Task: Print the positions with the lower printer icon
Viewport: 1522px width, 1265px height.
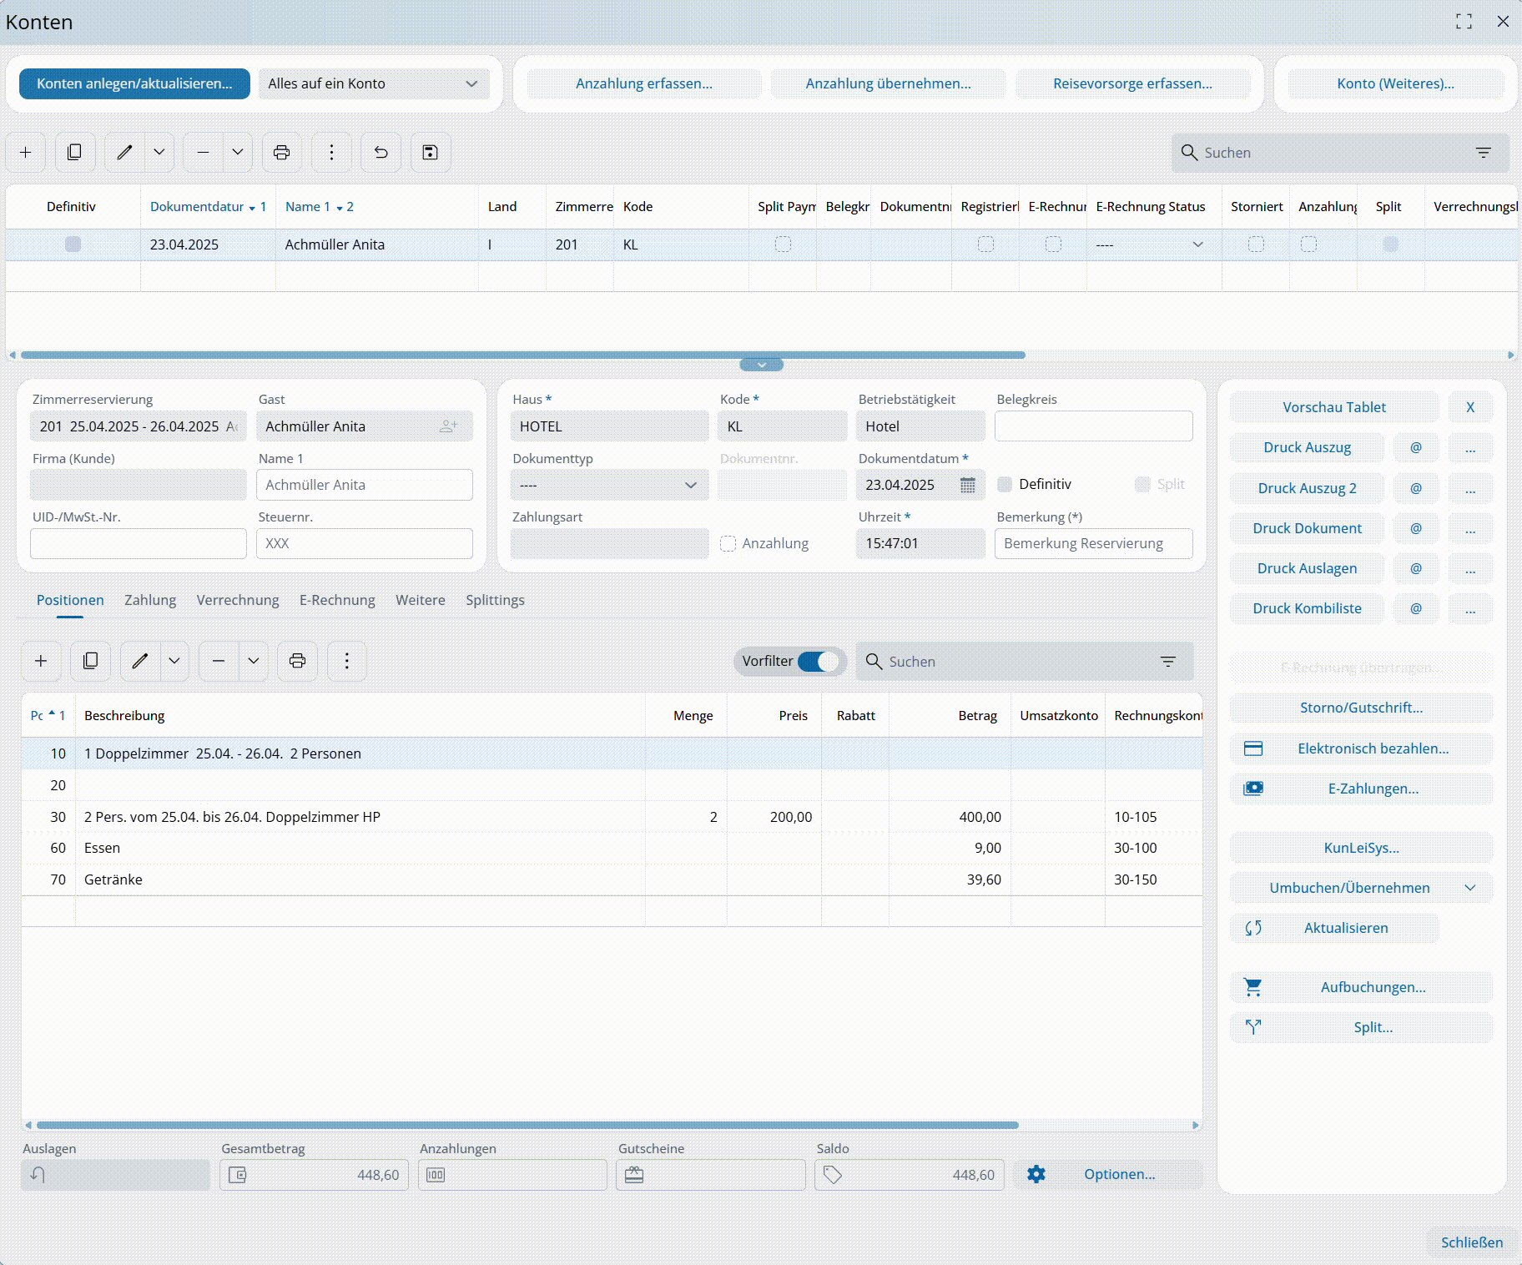Action: (x=297, y=661)
